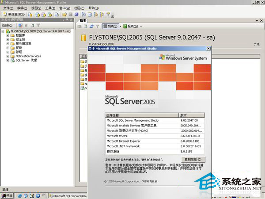
Task: Switch to the 摘要 tab
Action: 83,20
